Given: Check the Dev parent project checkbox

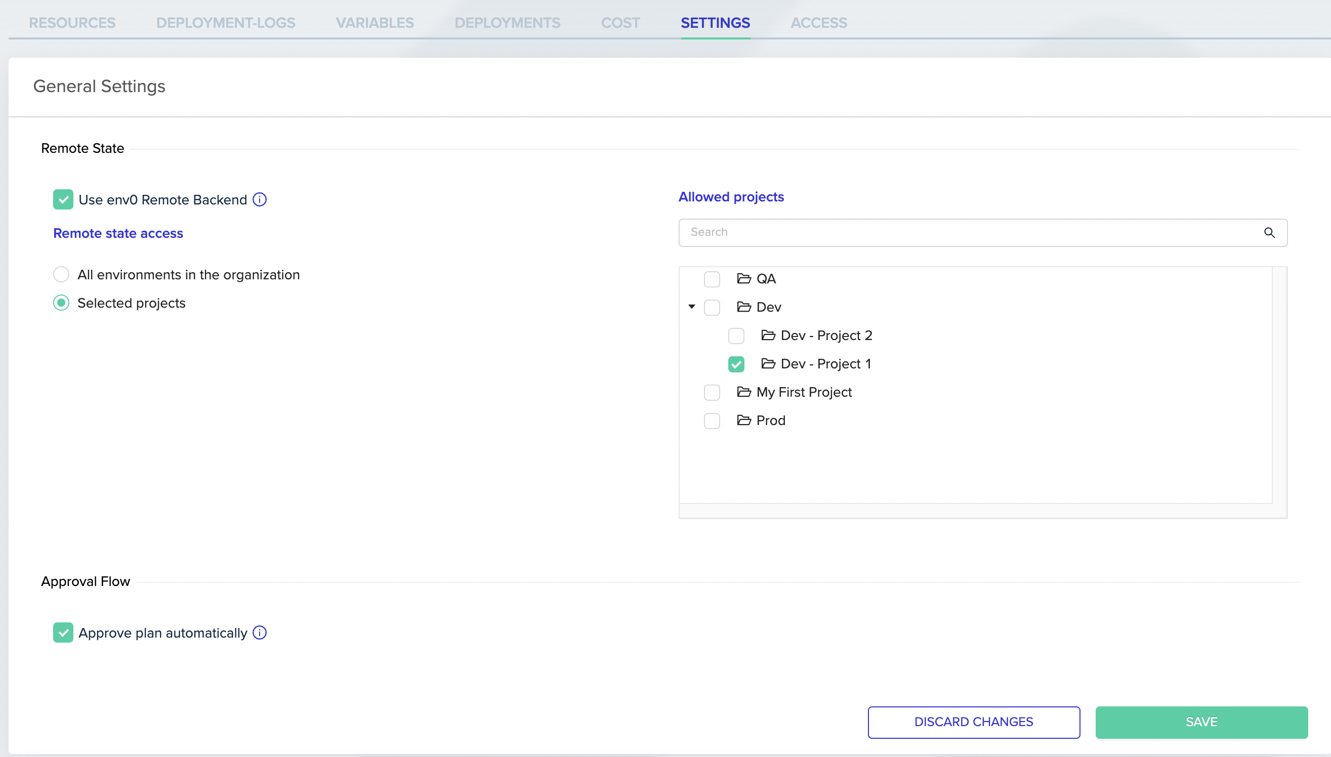Looking at the screenshot, I should pyautogui.click(x=712, y=307).
